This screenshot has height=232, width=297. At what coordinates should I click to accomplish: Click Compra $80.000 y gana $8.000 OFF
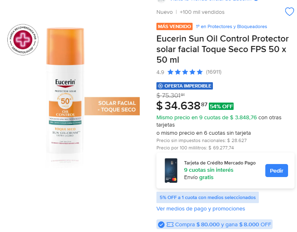[x=223, y=225]
